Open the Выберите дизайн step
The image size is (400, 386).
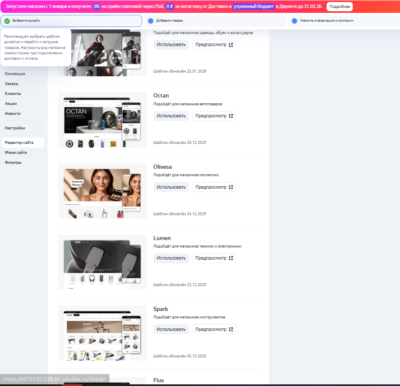point(71,21)
